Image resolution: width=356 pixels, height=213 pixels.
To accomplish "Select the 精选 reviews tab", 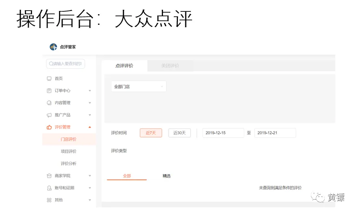I will 167,176.
